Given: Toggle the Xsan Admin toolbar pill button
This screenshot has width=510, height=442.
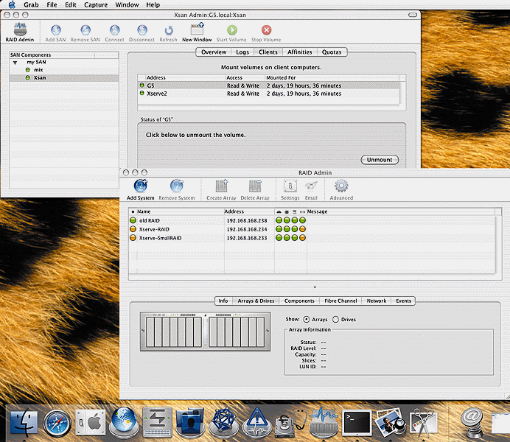Looking at the screenshot, I should coord(413,15).
